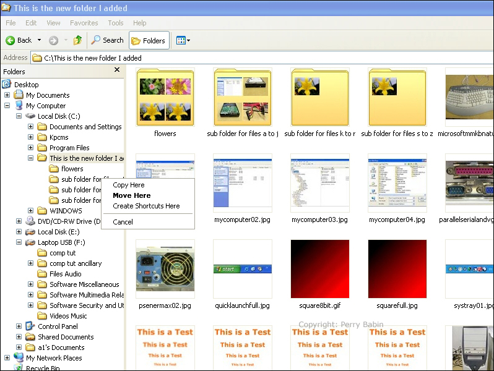Select the Software Security folder in tree
This screenshot has height=371, width=494.
point(80,305)
